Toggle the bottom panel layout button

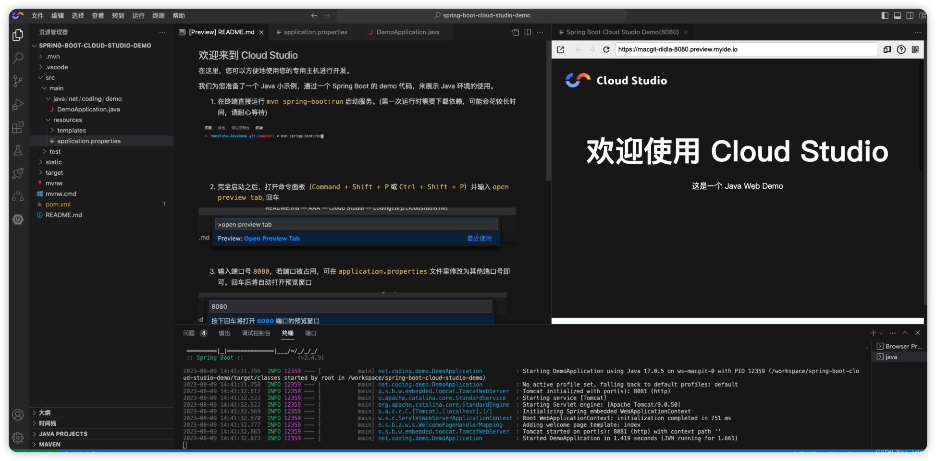(897, 15)
